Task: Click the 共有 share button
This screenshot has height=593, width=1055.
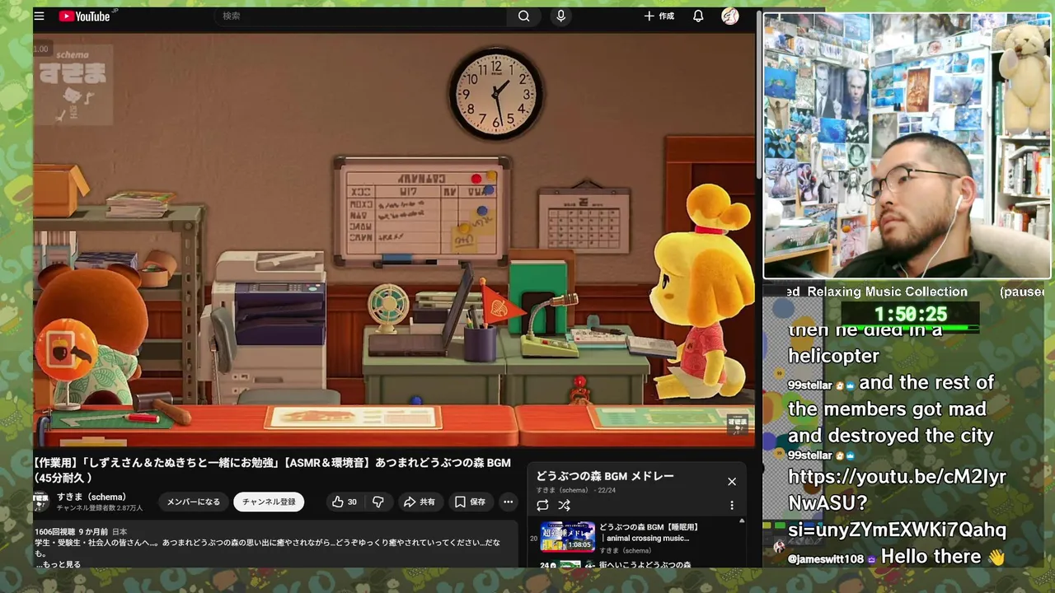Action: pyautogui.click(x=420, y=502)
